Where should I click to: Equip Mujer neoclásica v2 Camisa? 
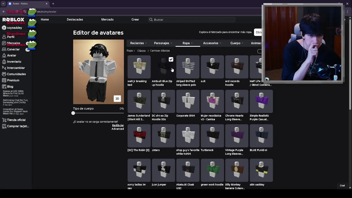click(x=212, y=101)
